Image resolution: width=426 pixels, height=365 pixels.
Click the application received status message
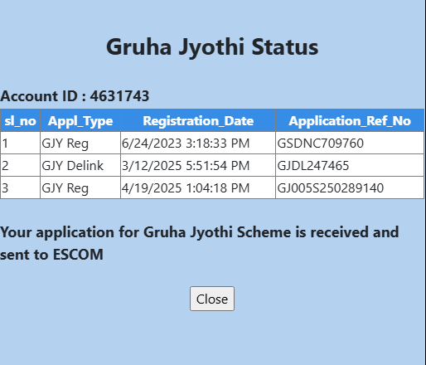pyautogui.click(x=199, y=243)
